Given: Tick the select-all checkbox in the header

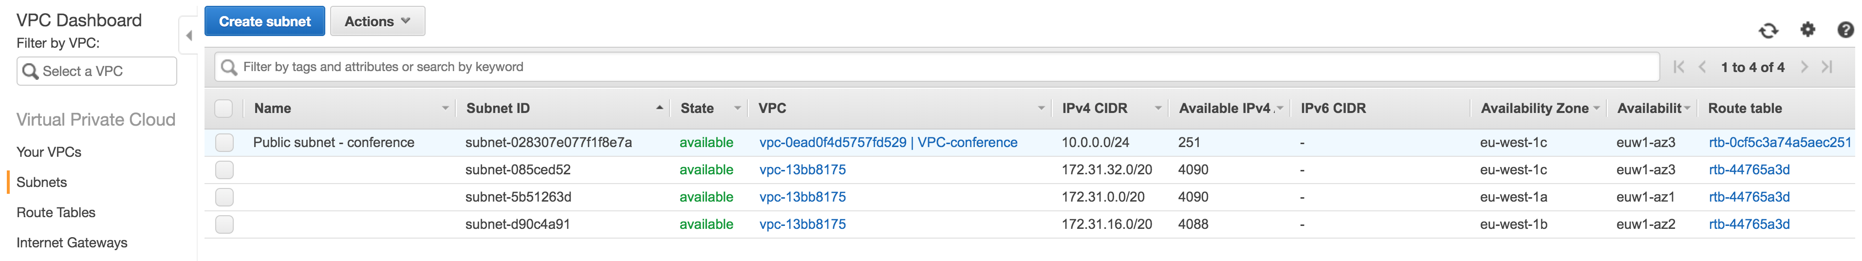Looking at the screenshot, I should pos(224,109).
